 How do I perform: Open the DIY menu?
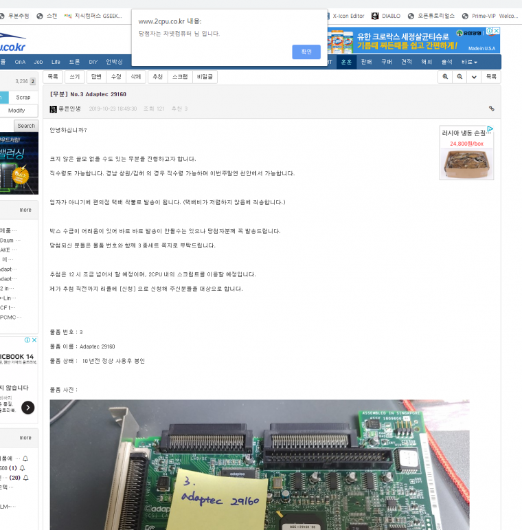[93, 62]
